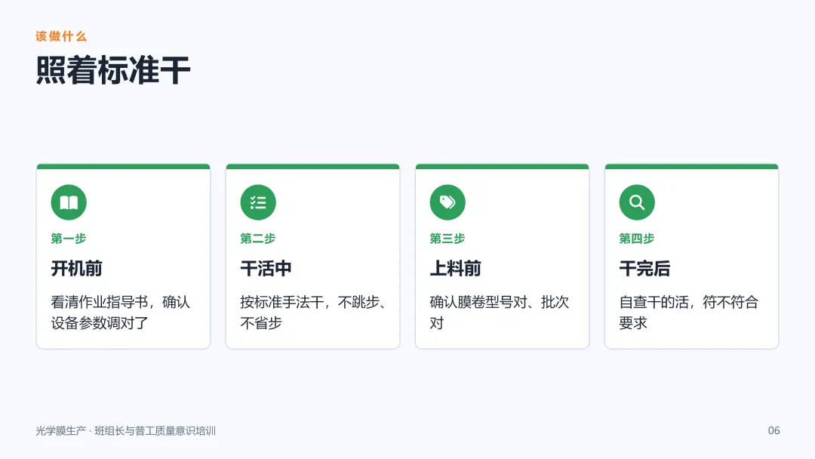The width and height of the screenshot is (815, 459).
Task: Select the 第三步 step label
Action: (447, 239)
